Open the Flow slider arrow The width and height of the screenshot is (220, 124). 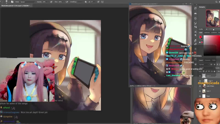63,2
